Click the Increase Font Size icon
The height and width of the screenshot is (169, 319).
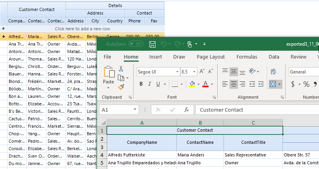point(202,72)
